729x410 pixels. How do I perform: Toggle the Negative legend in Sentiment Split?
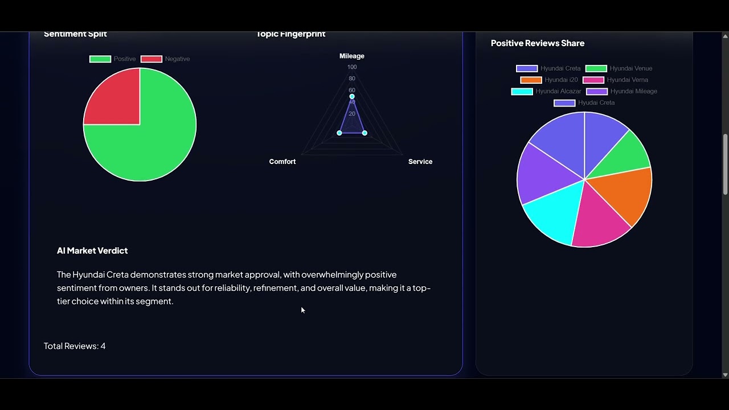coord(165,59)
